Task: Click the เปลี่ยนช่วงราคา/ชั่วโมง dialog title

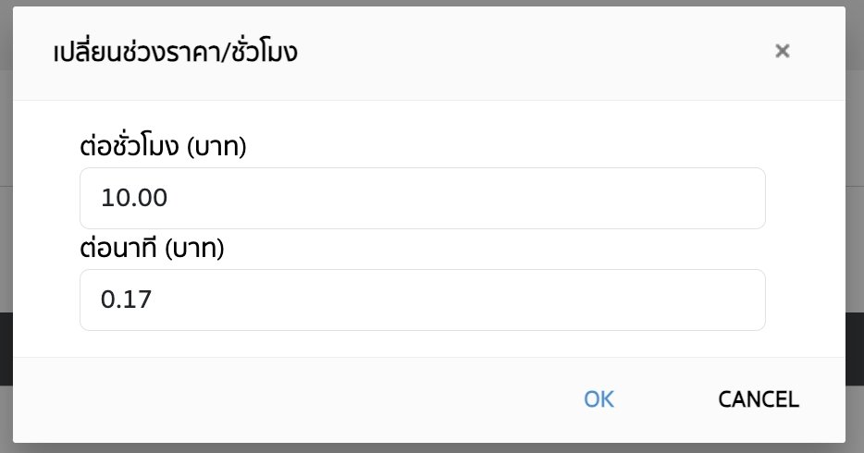Action: click(175, 53)
